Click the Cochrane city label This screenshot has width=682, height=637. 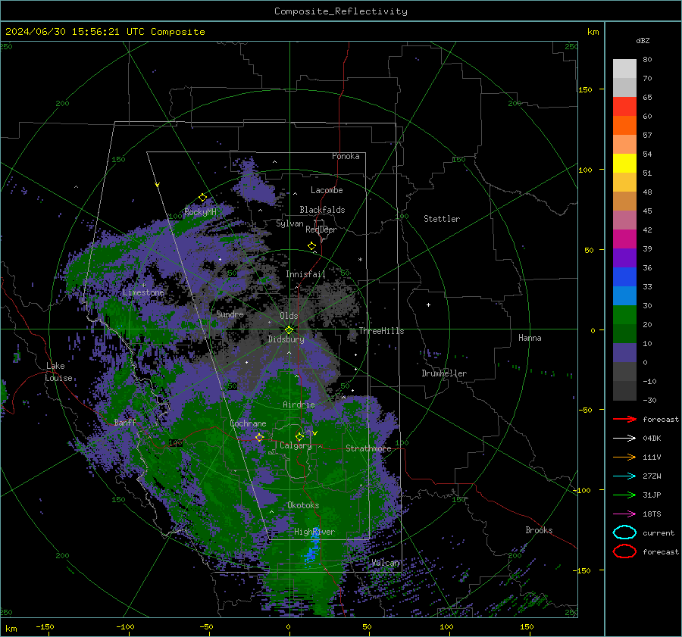[x=248, y=423]
